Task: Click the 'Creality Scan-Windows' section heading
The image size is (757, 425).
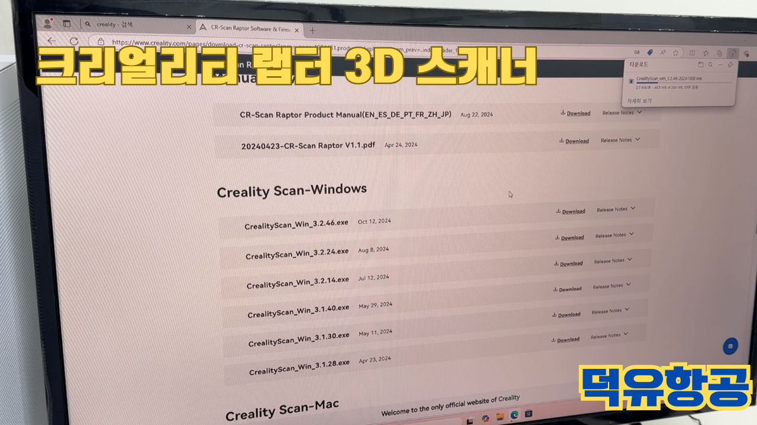Action: click(x=292, y=191)
